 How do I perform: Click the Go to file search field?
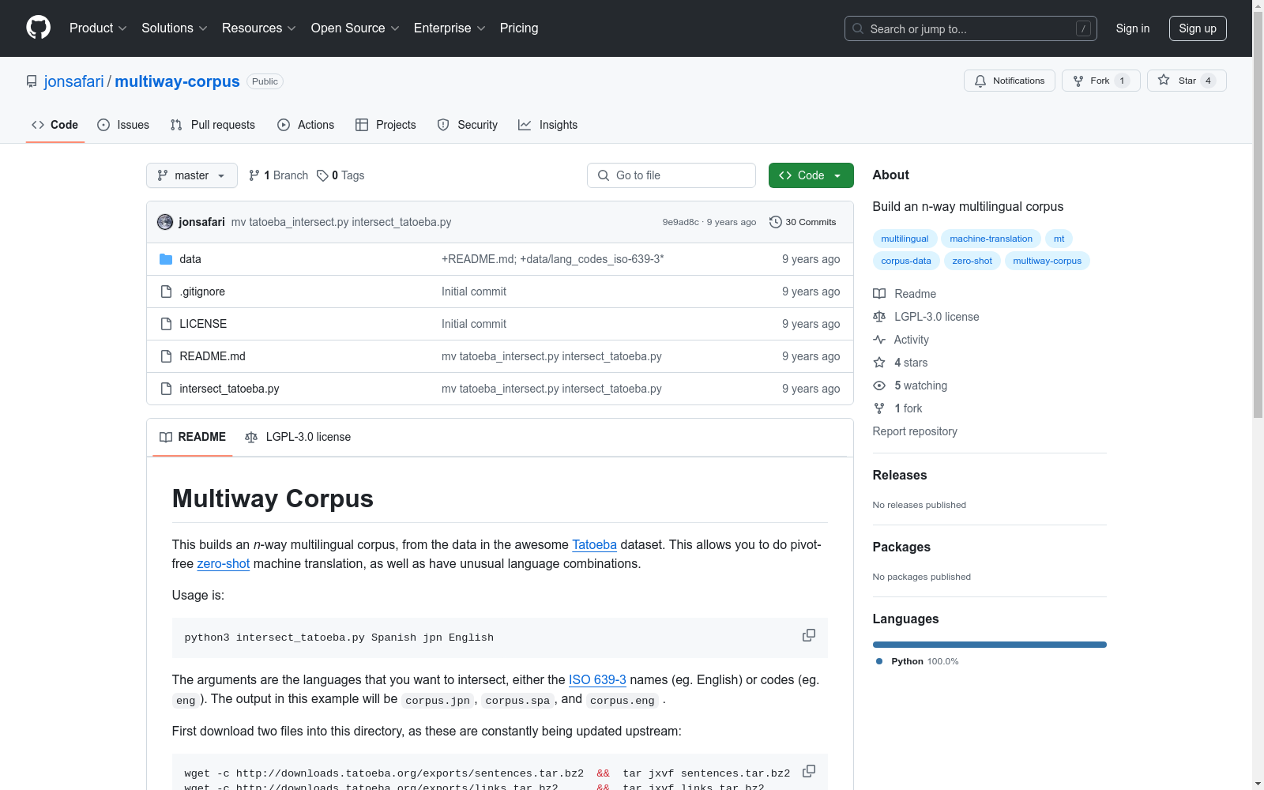click(x=671, y=175)
